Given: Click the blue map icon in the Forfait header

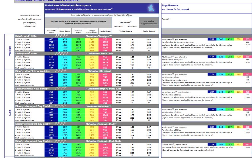Looking at the screenshot, I should (x=151, y=8).
